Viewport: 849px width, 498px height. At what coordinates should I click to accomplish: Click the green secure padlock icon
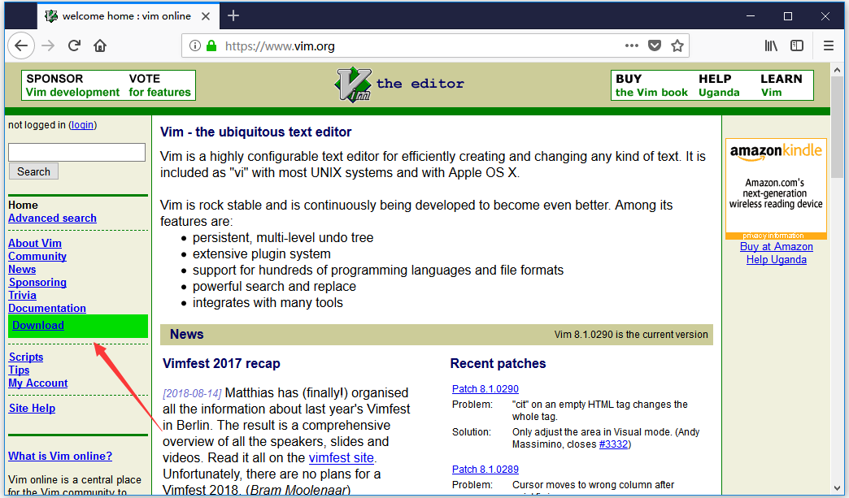click(x=211, y=46)
